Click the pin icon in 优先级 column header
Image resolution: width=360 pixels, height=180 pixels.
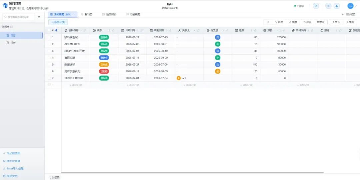(x=227, y=31)
